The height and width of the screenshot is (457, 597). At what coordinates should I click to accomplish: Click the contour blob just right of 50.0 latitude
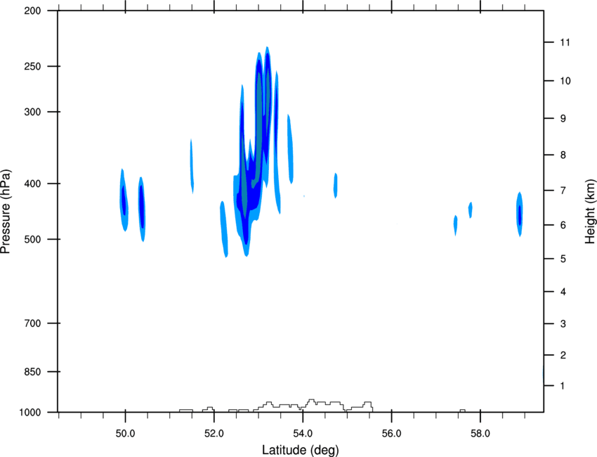[x=142, y=209]
